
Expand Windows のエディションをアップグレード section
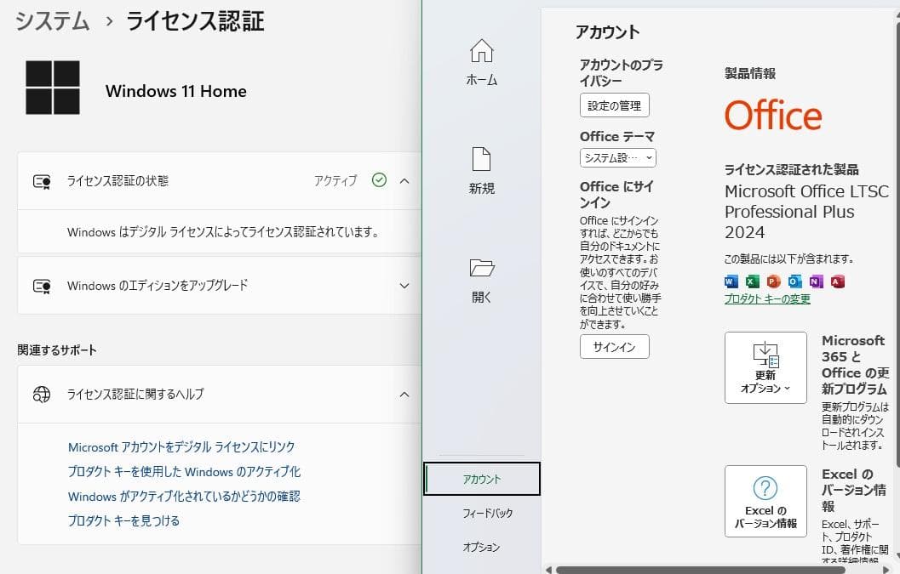[x=404, y=286]
